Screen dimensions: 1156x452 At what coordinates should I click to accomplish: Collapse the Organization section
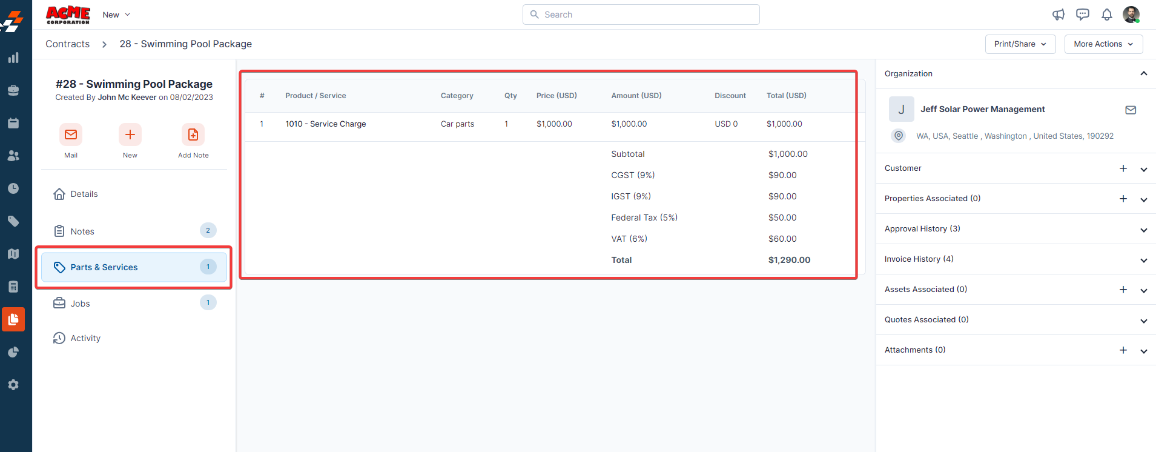(x=1143, y=74)
